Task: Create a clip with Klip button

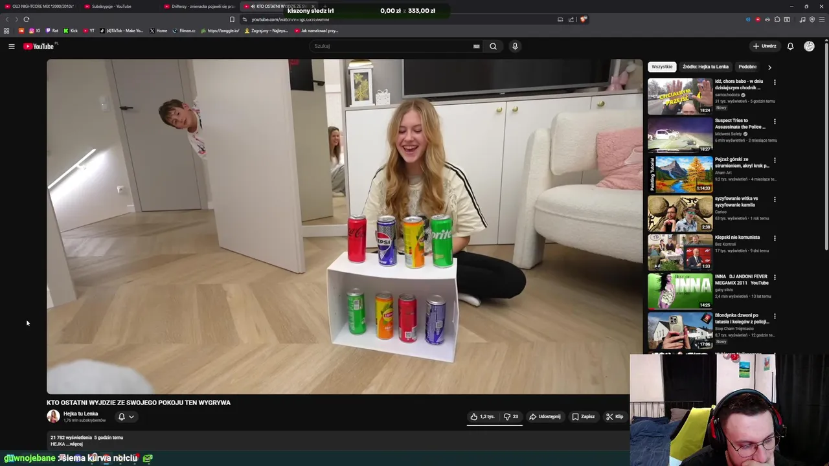Action: click(615, 417)
